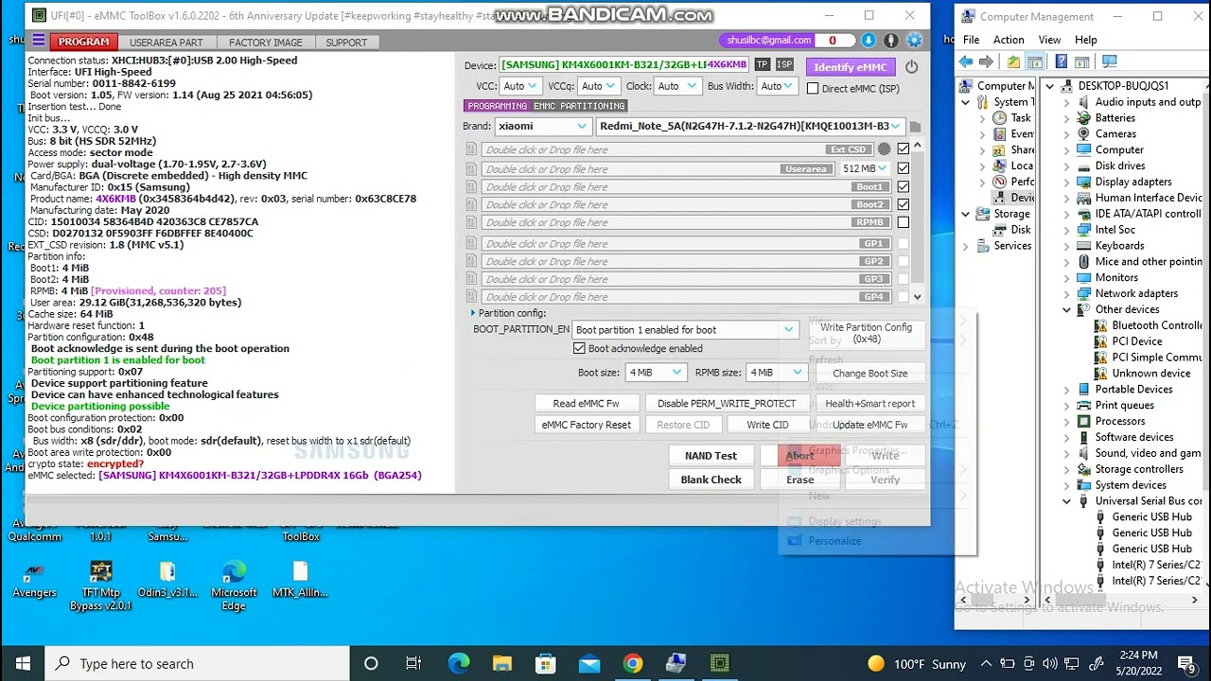1211x681 pixels.
Task: Click Up one level icon in Computer Management
Action: [x=1014, y=61]
